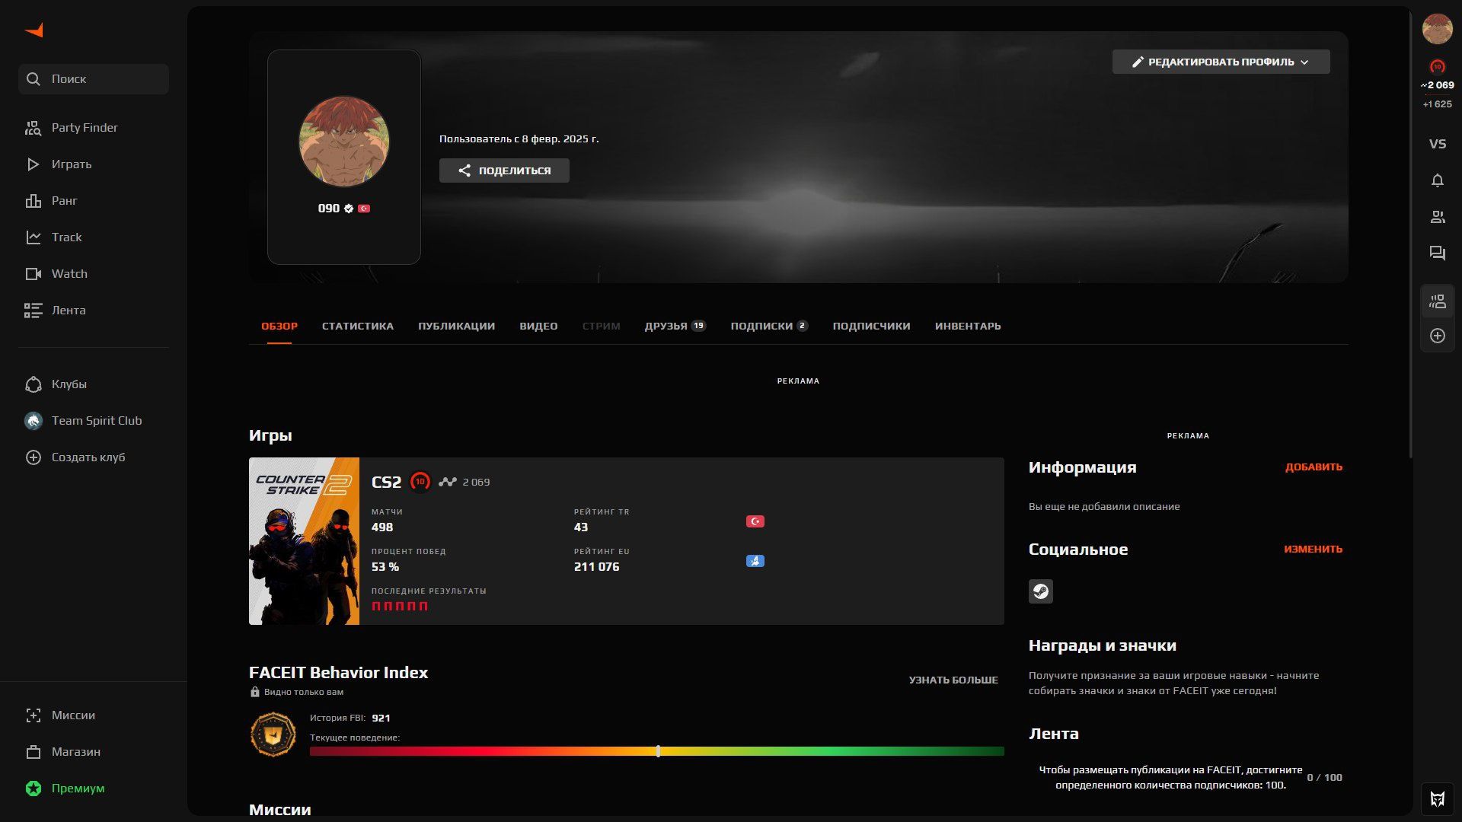Click Изменить next to Социальное
The height and width of the screenshot is (822, 1462).
click(x=1313, y=549)
